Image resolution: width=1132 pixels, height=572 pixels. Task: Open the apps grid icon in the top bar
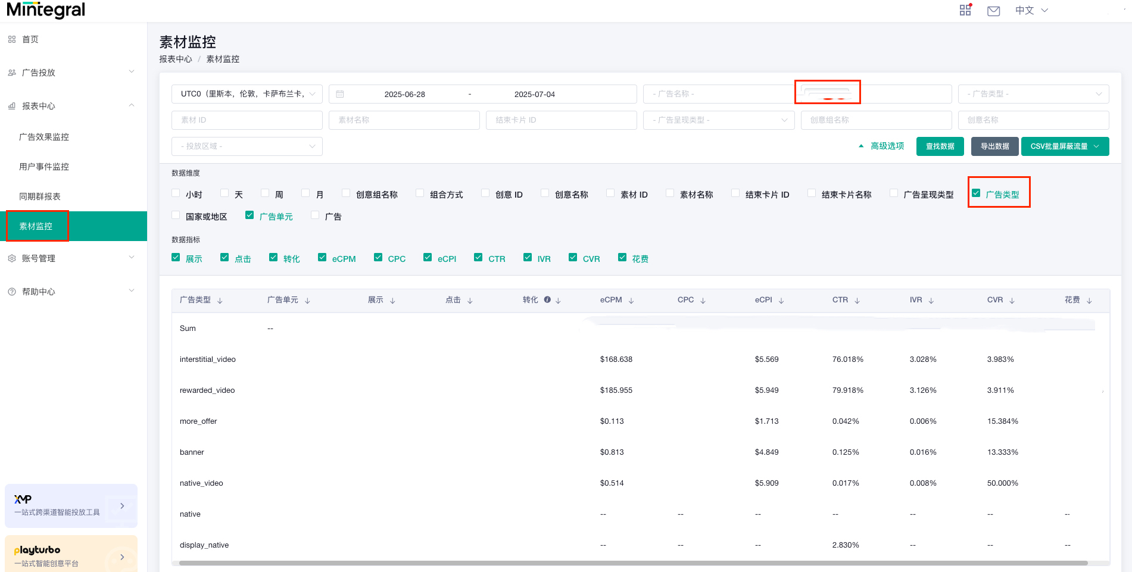click(x=965, y=10)
